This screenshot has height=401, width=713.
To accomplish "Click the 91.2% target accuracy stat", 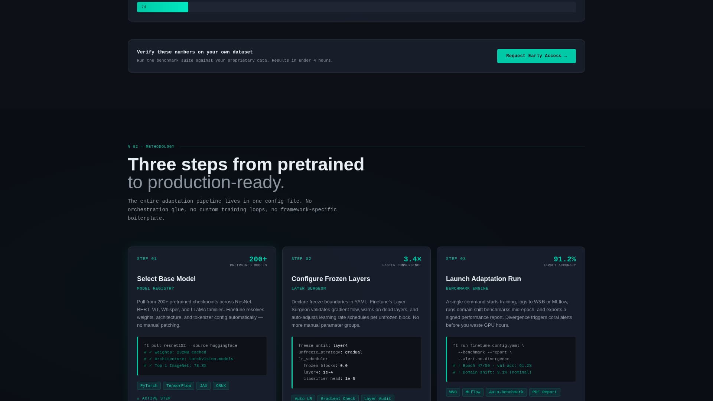I will click(x=560, y=261).
